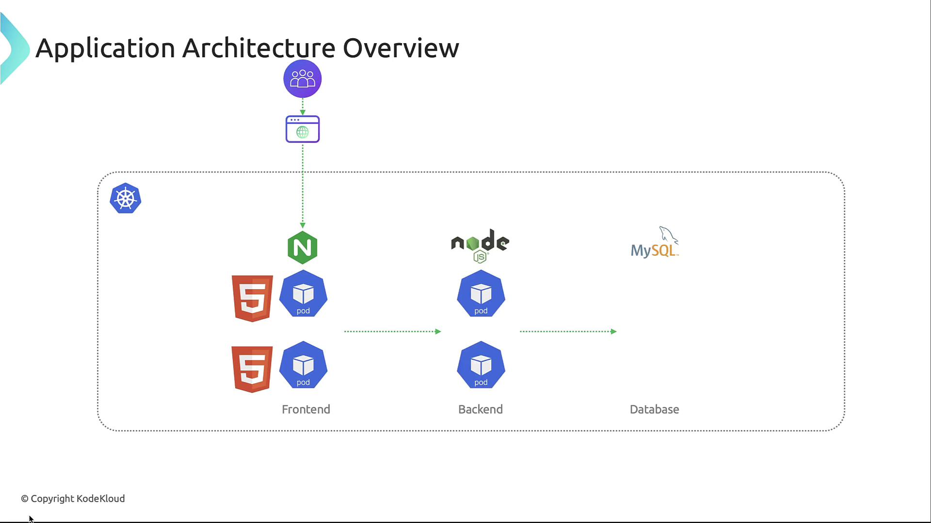Click the MySQL dolphin logo
This screenshot has height=523, width=931.
coord(654,243)
